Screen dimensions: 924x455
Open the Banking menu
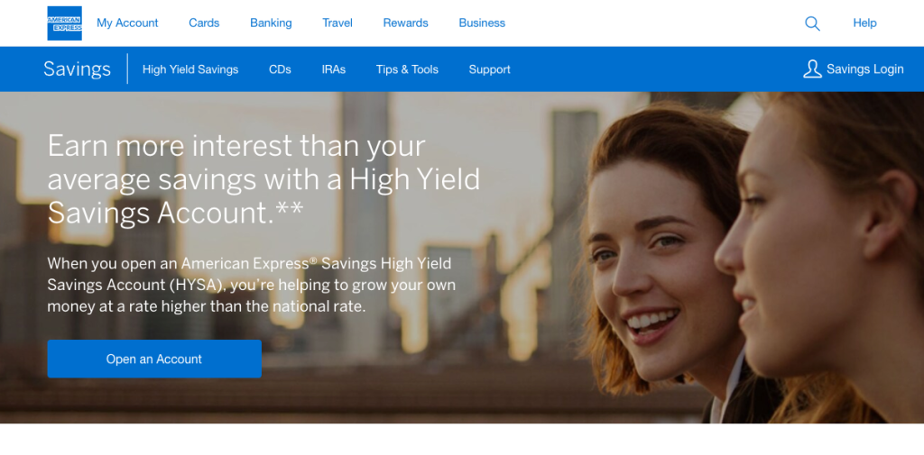click(271, 23)
